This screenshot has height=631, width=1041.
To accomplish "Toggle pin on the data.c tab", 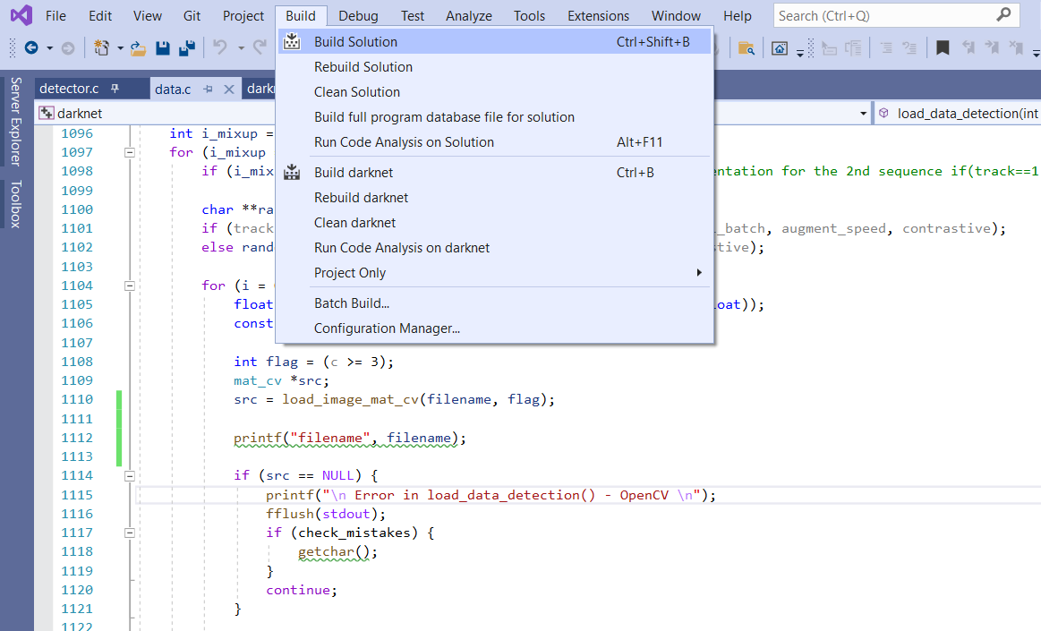I will point(208,89).
